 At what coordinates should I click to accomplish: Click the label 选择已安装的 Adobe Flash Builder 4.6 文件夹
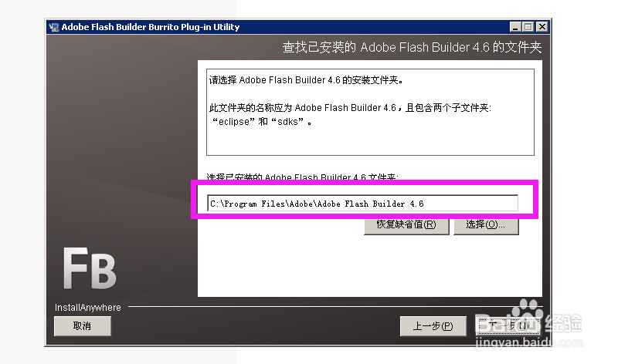tap(302, 177)
